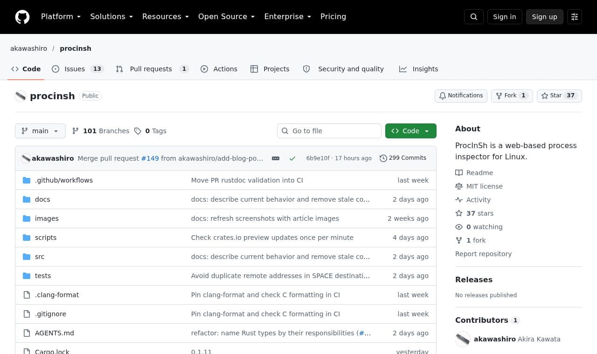
Task: Go to the GitHub homepage logo
Action: [22, 17]
